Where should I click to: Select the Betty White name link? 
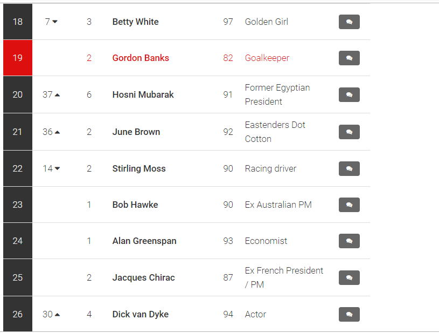coord(136,22)
